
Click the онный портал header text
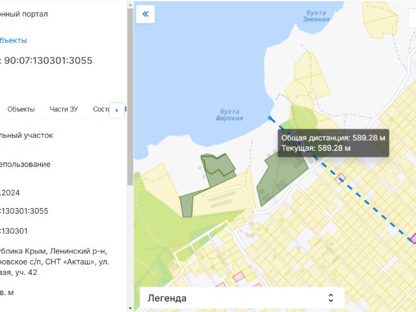click(24, 14)
